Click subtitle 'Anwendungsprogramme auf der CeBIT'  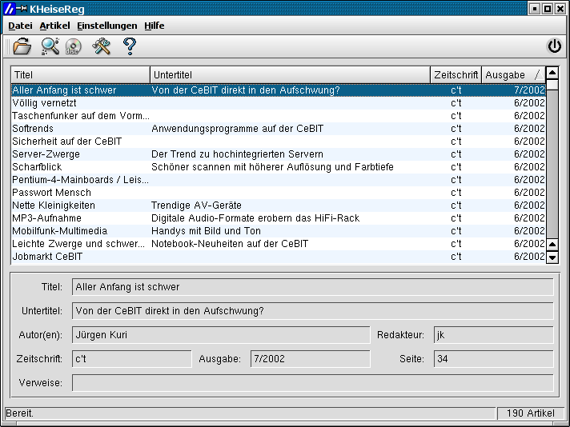238,129
